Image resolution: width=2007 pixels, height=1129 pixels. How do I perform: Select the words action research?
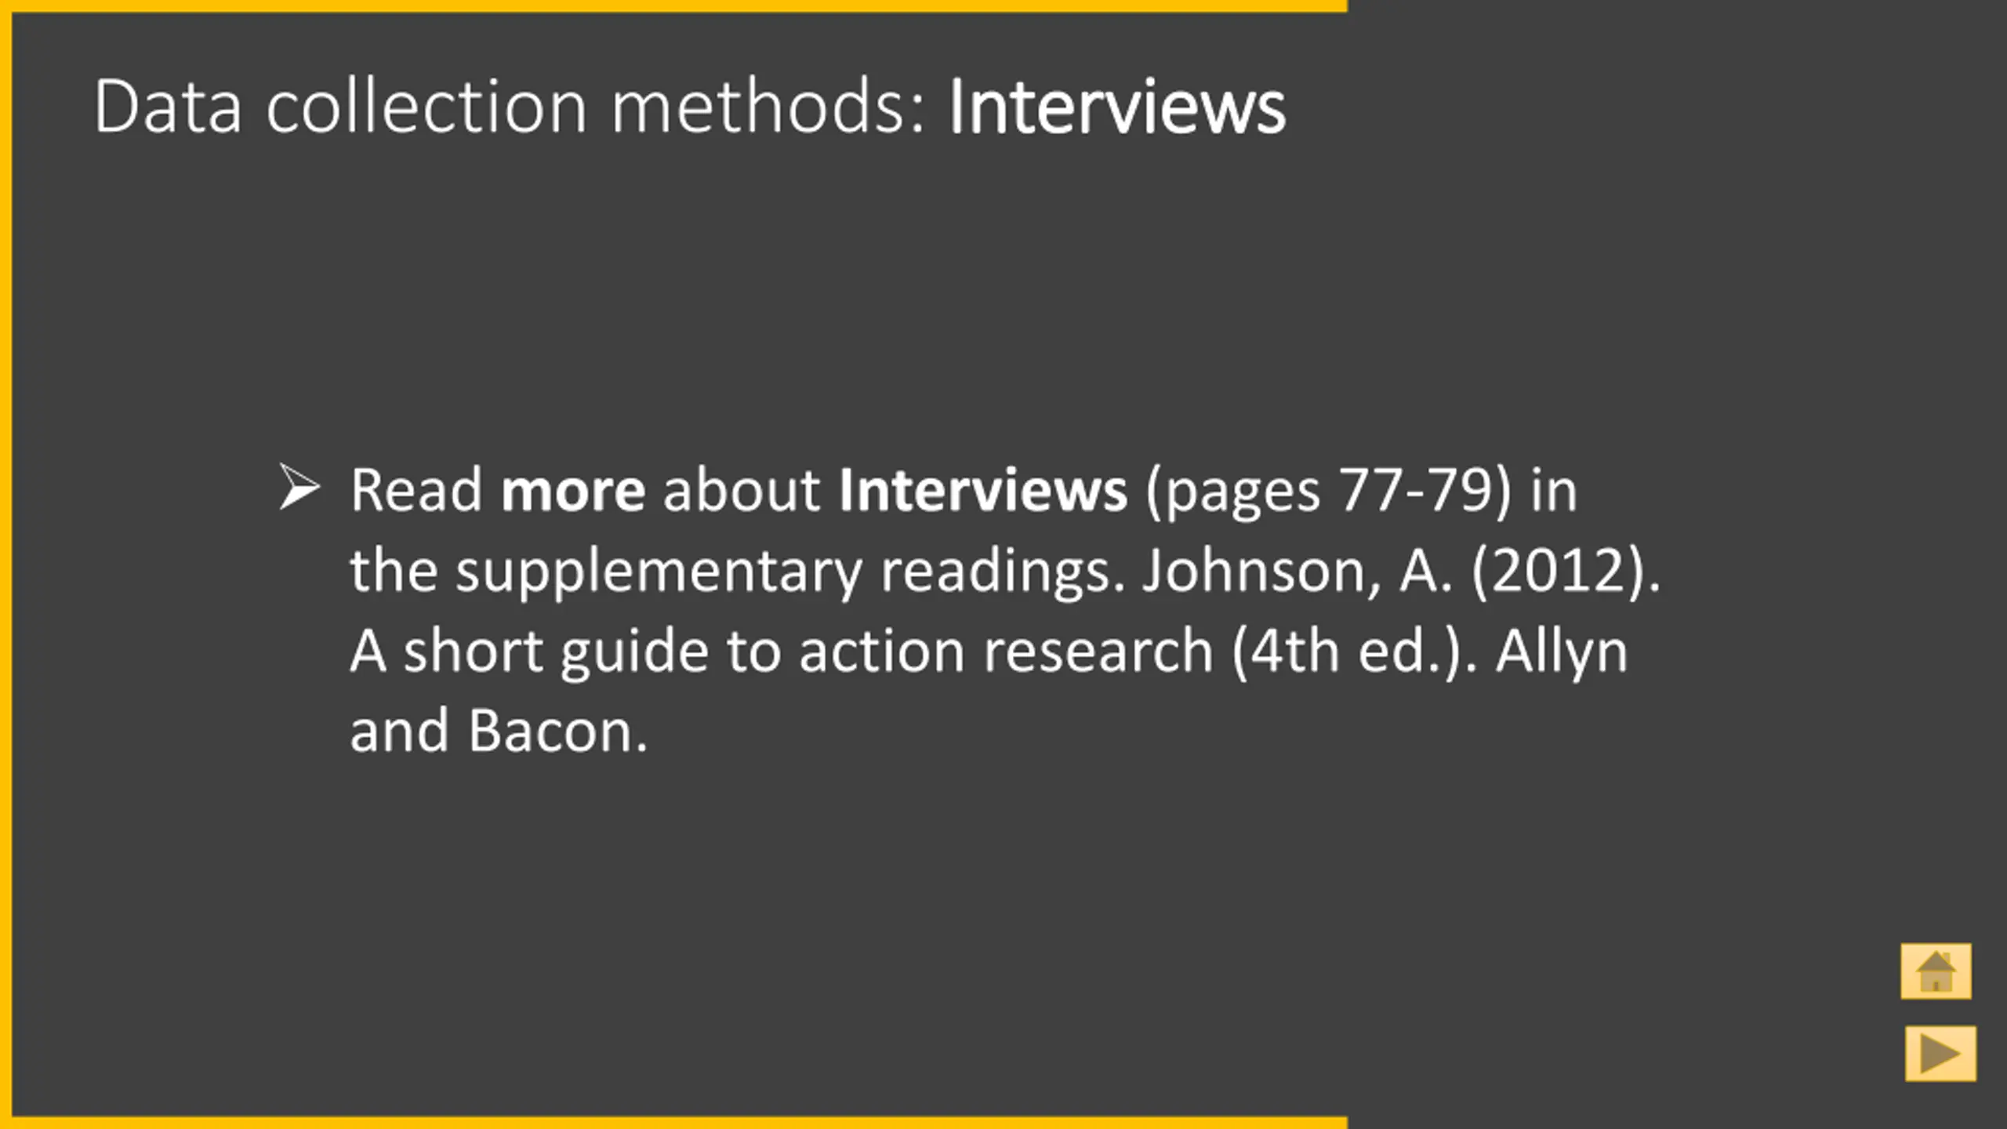tap(1006, 652)
